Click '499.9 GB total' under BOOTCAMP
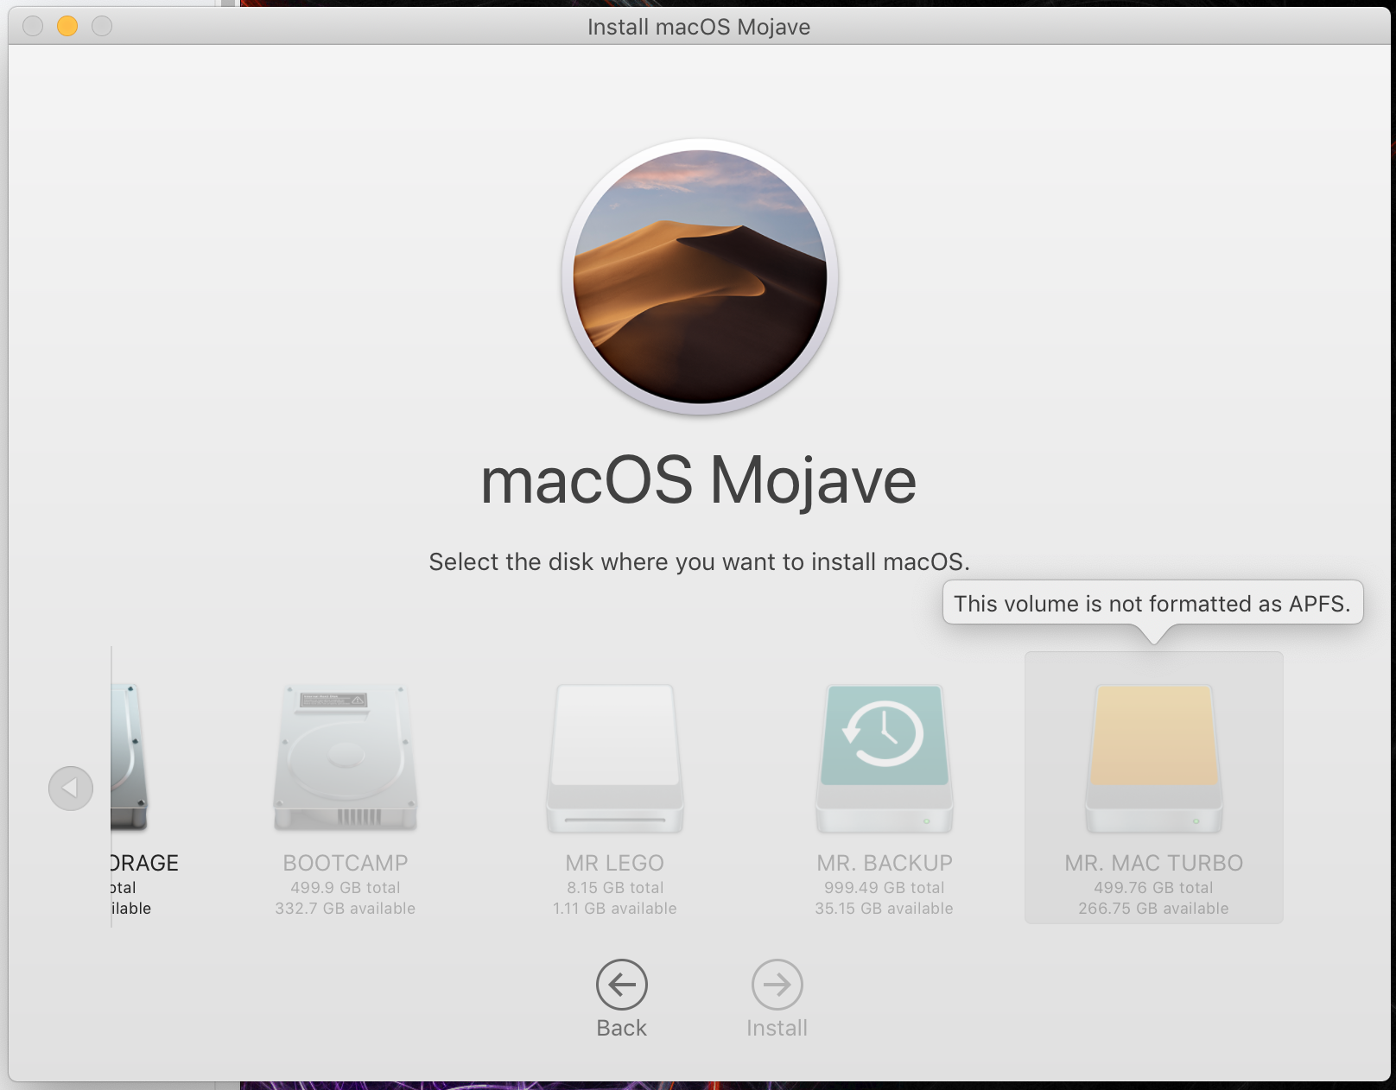Image resolution: width=1396 pixels, height=1090 pixels. (346, 888)
